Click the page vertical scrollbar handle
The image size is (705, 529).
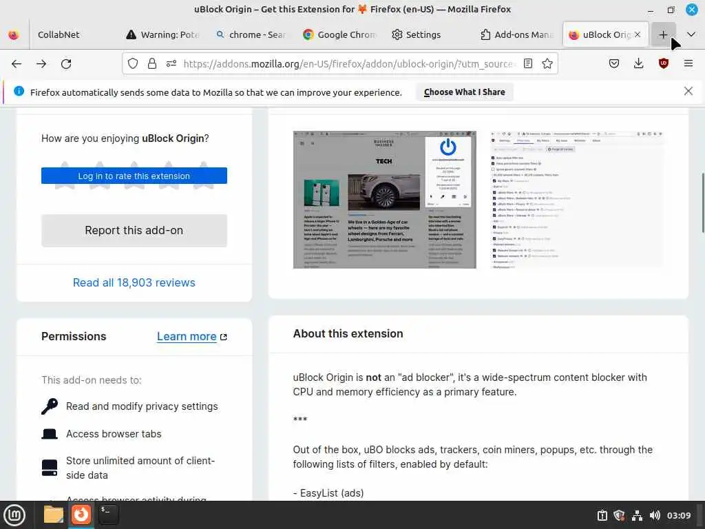click(702, 203)
